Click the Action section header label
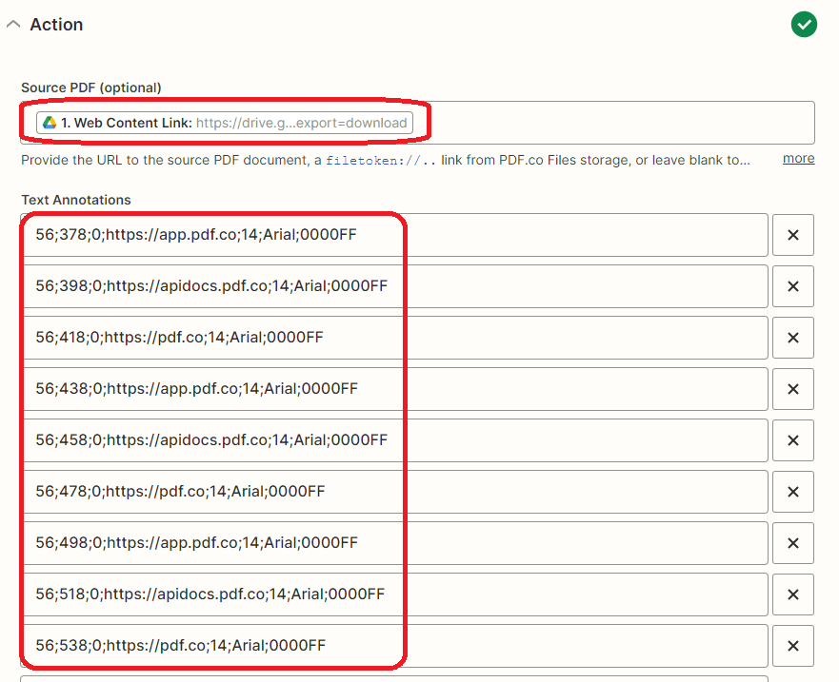 (x=55, y=25)
